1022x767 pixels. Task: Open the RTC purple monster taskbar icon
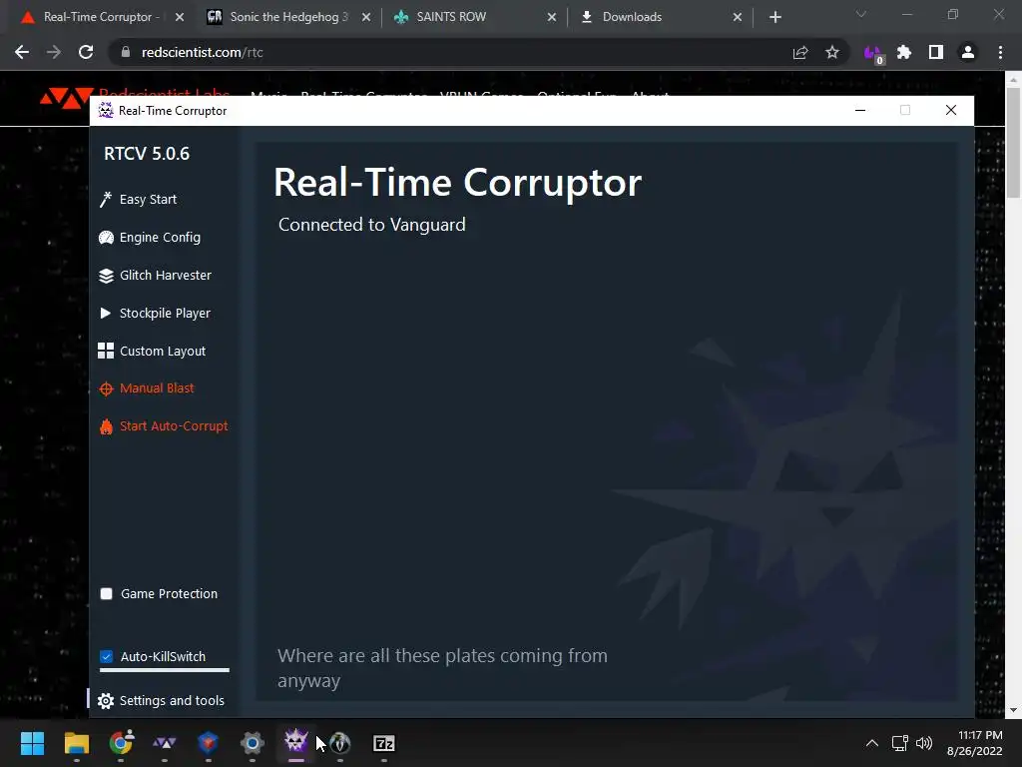click(x=295, y=742)
